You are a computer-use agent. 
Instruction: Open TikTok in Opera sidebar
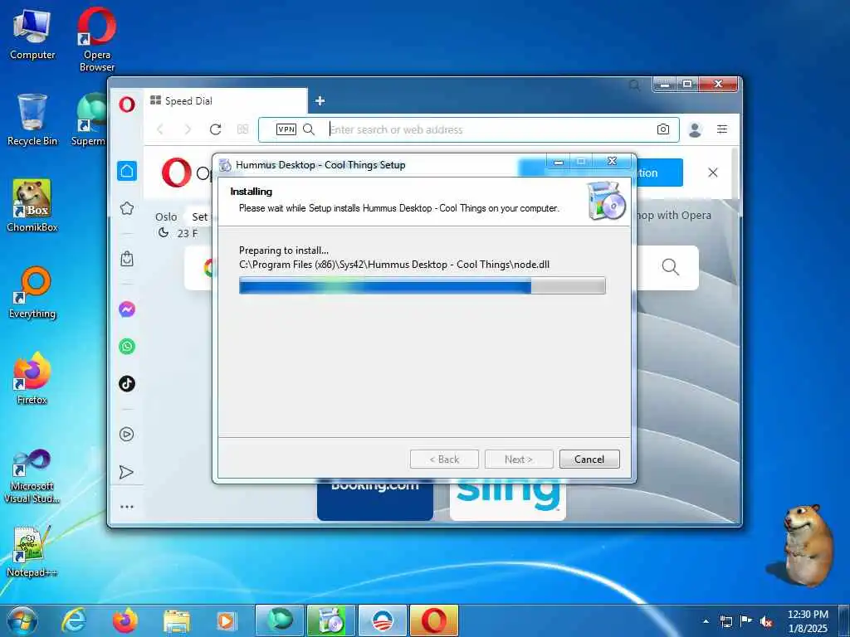[127, 383]
